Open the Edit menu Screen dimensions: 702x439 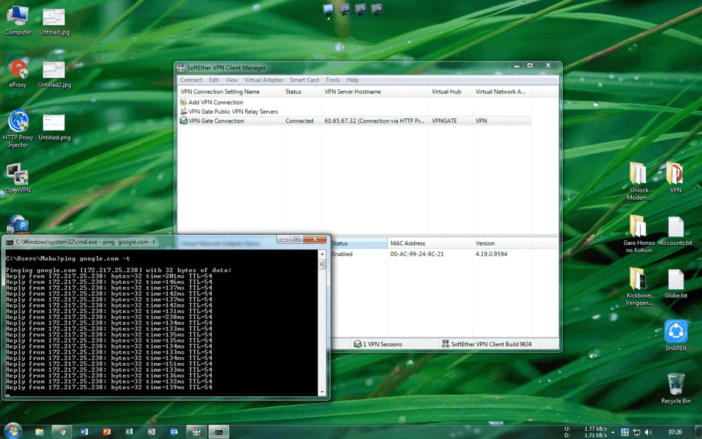click(x=214, y=80)
